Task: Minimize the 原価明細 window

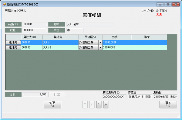Action: (160, 5)
